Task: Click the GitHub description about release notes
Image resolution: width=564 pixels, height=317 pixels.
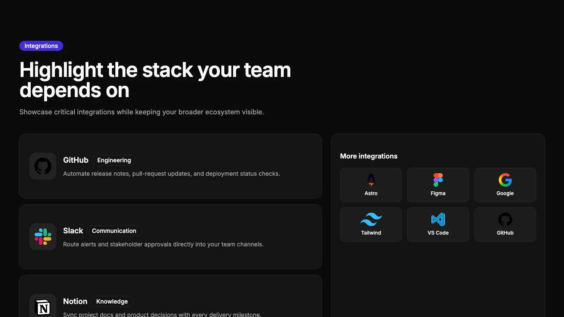Action: click(x=172, y=174)
